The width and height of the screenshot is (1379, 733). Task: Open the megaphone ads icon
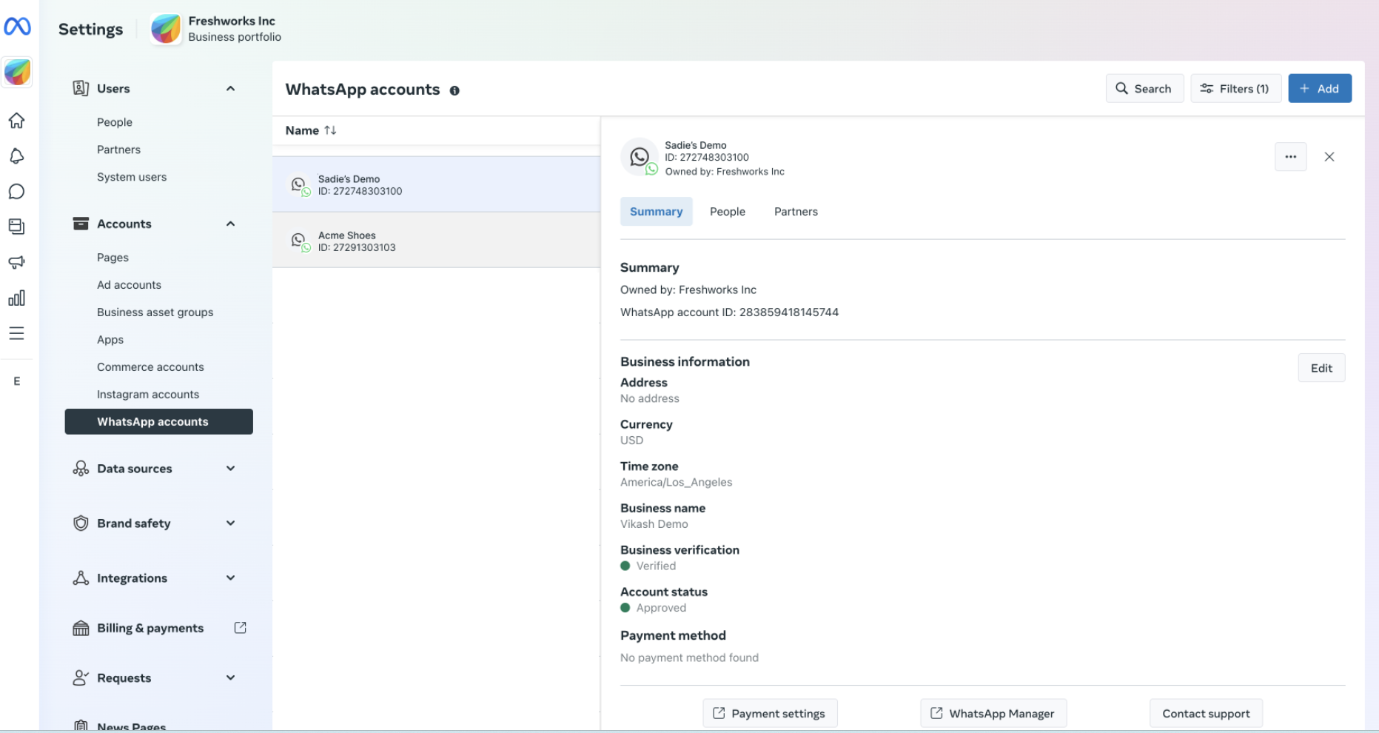17,262
